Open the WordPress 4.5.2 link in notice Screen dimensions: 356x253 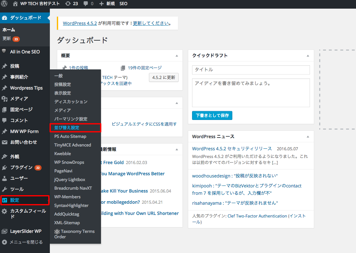coord(80,23)
